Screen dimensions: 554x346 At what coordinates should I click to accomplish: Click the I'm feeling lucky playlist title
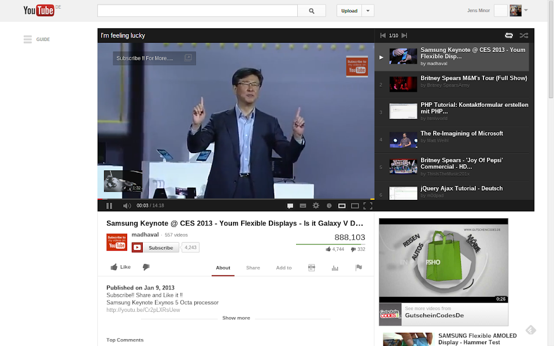[123, 36]
